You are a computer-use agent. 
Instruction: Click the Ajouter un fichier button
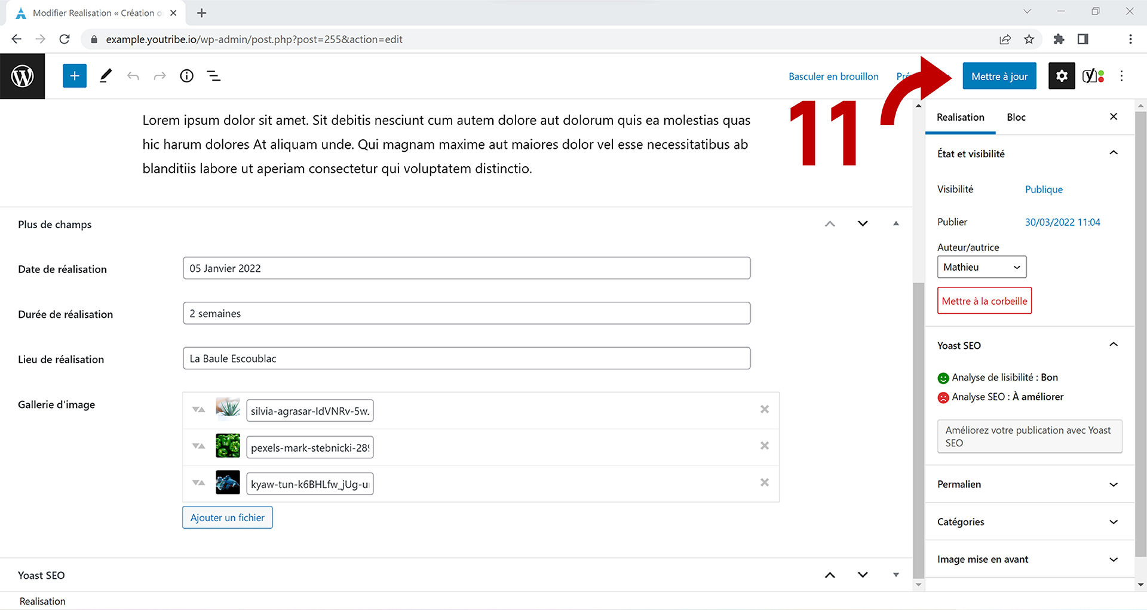227,517
